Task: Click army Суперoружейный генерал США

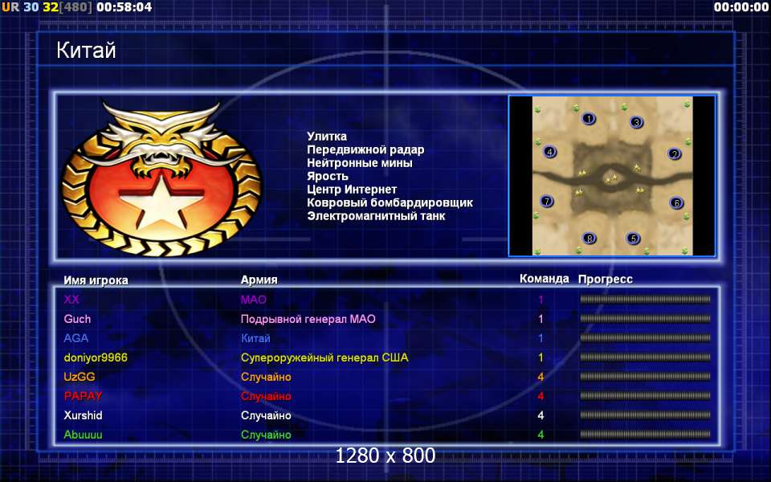Action: click(324, 357)
